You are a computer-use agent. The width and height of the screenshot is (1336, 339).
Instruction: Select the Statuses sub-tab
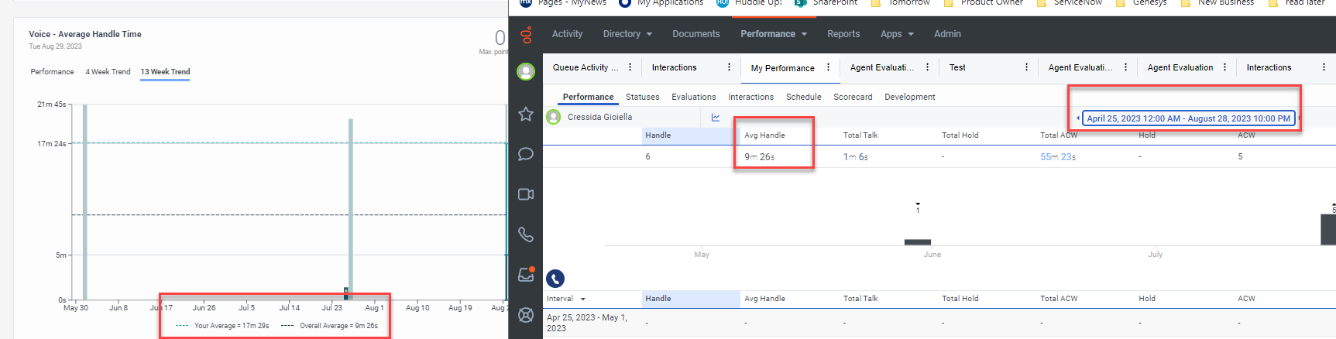(x=642, y=97)
